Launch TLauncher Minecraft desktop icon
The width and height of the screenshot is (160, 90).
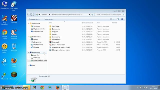14,76
